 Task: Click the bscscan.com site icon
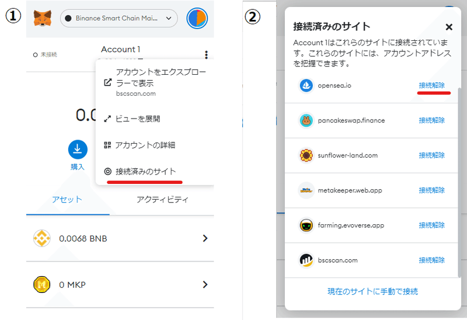click(306, 260)
